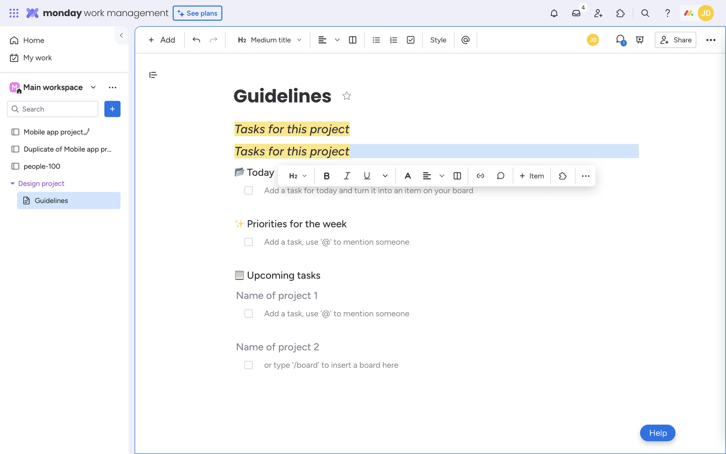Collapse the Design project folder
The width and height of the screenshot is (726, 454).
click(12, 183)
